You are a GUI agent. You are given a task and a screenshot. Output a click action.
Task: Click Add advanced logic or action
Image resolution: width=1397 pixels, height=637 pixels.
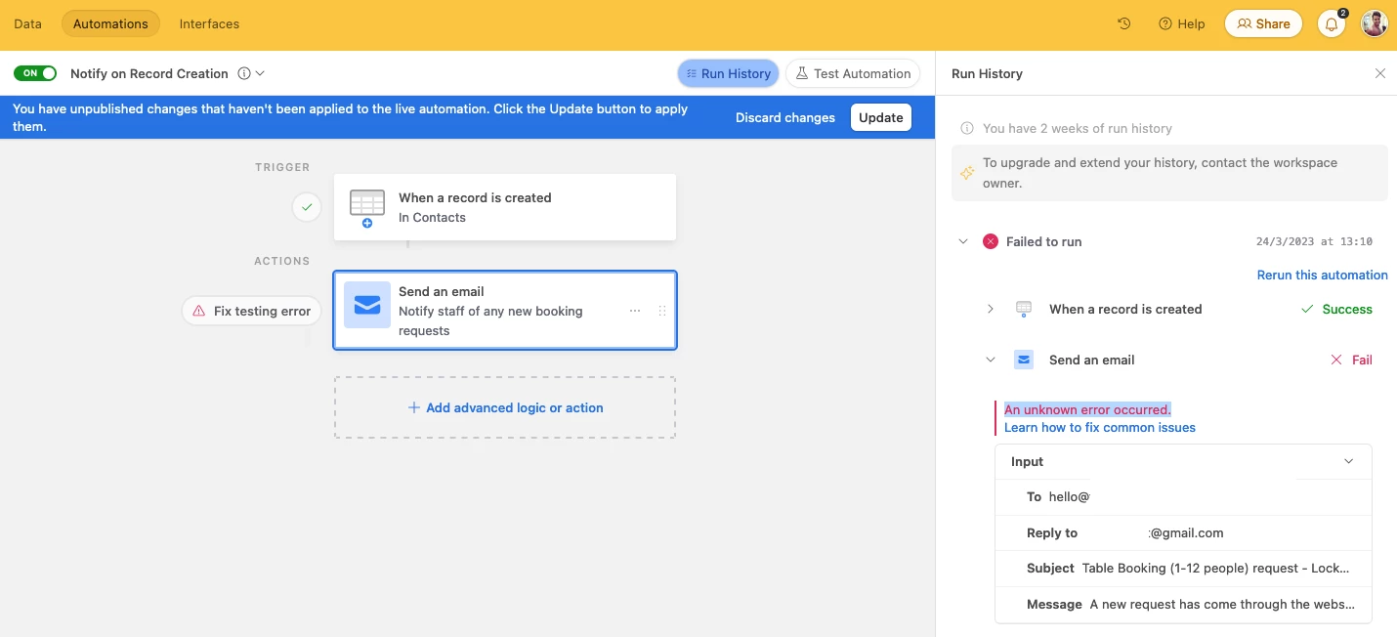505,407
